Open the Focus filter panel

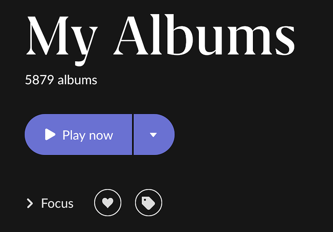coord(50,204)
